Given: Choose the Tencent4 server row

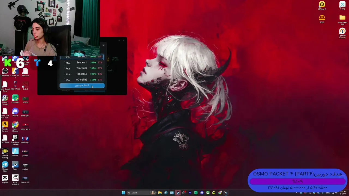Looking at the screenshot, I should coord(82,74).
